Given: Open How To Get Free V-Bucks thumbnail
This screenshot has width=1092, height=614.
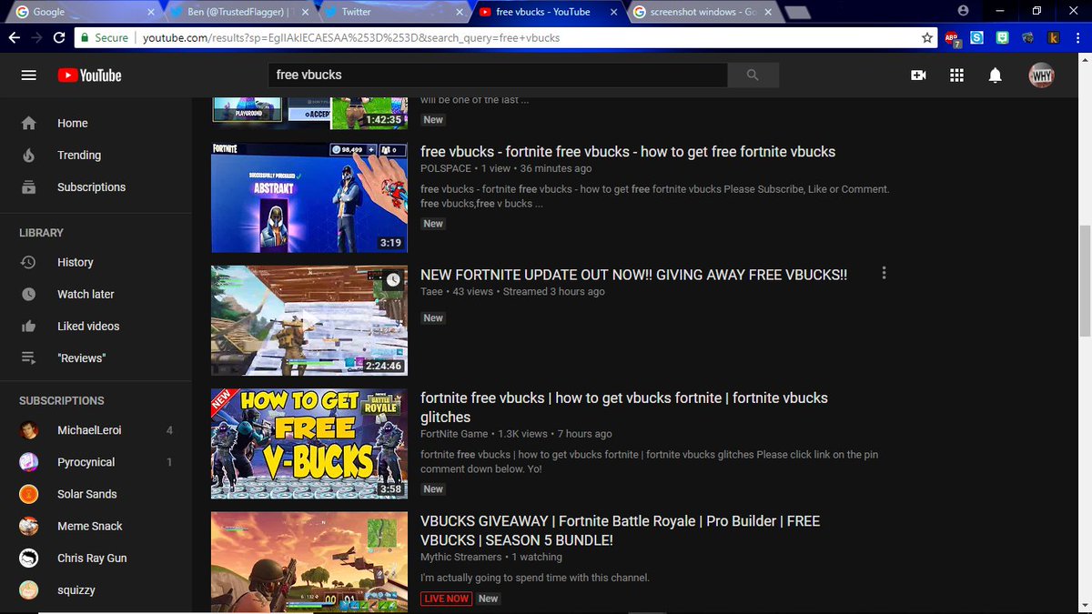Looking at the screenshot, I should (309, 444).
